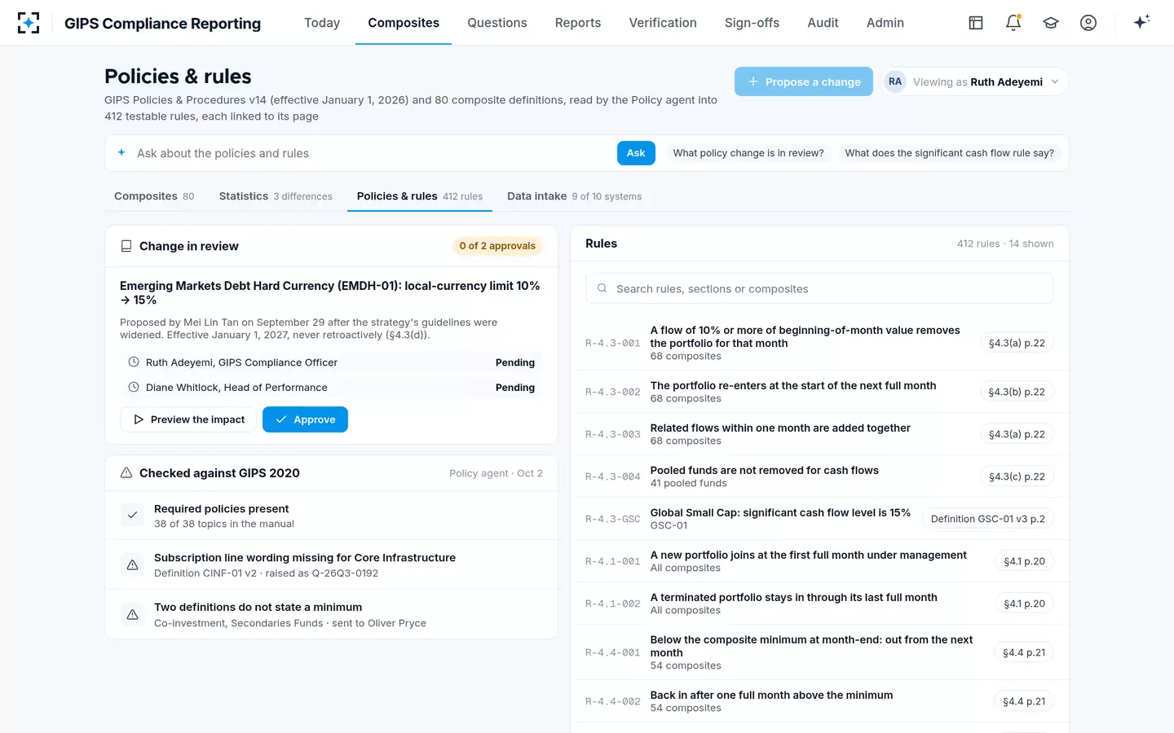Open the notifications bell

pos(1013,23)
